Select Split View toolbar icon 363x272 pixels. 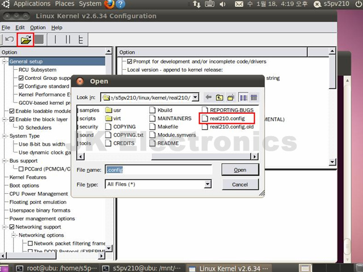coord(67,40)
